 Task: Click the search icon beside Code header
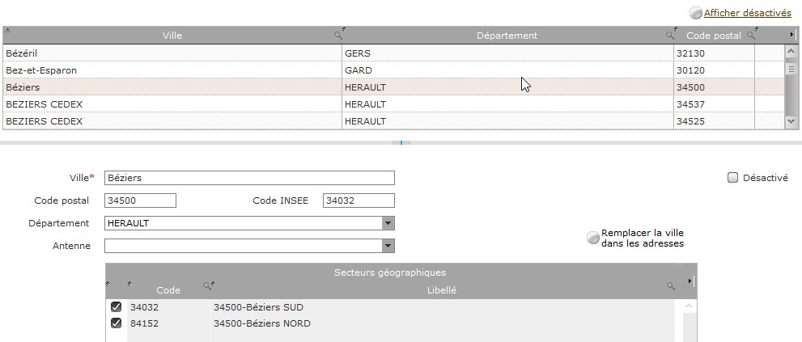click(206, 285)
